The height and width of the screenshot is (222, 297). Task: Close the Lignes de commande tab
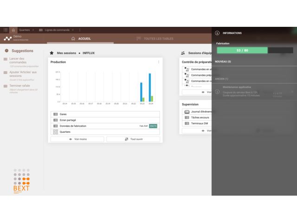[x=73, y=30]
